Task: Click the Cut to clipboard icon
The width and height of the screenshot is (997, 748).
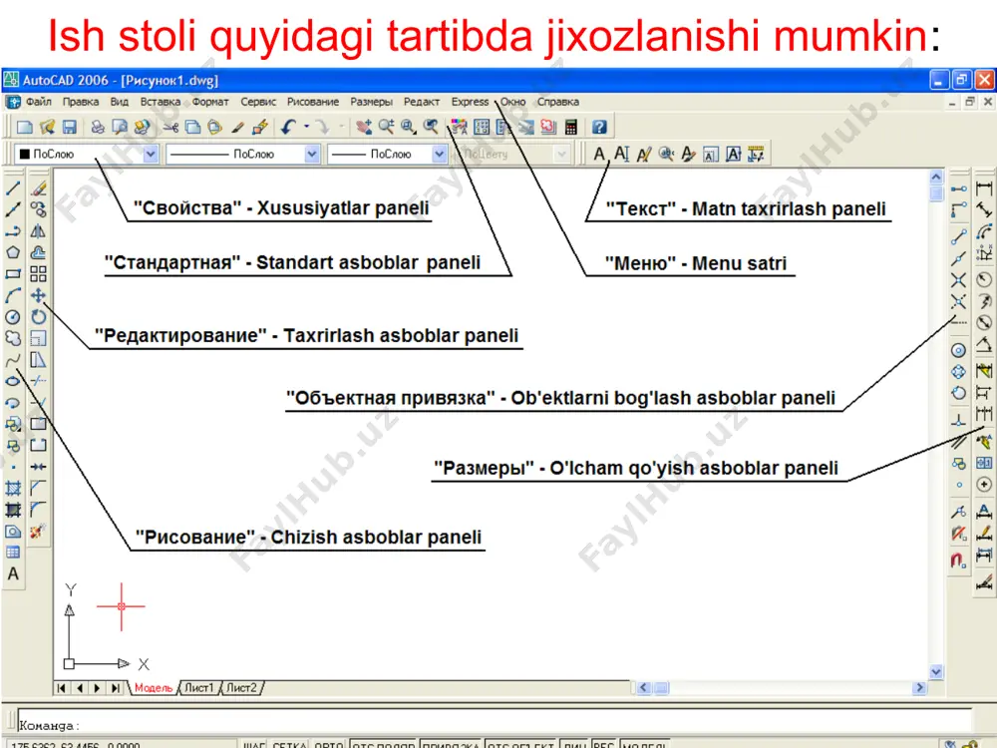Action: [170, 128]
